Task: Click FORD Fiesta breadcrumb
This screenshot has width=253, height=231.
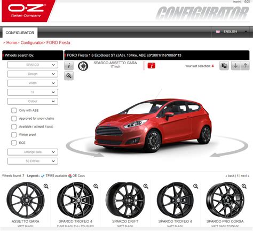Action: (58, 43)
